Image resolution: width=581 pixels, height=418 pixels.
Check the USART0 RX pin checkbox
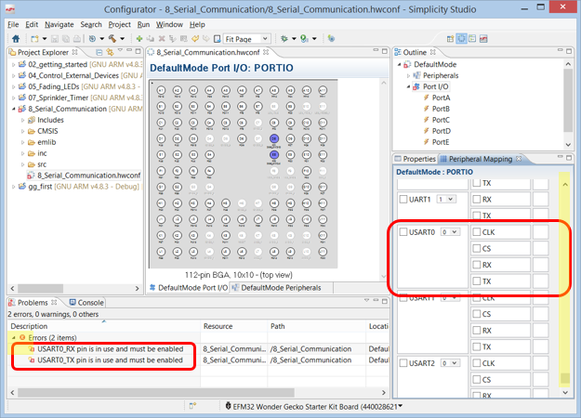(477, 265)
